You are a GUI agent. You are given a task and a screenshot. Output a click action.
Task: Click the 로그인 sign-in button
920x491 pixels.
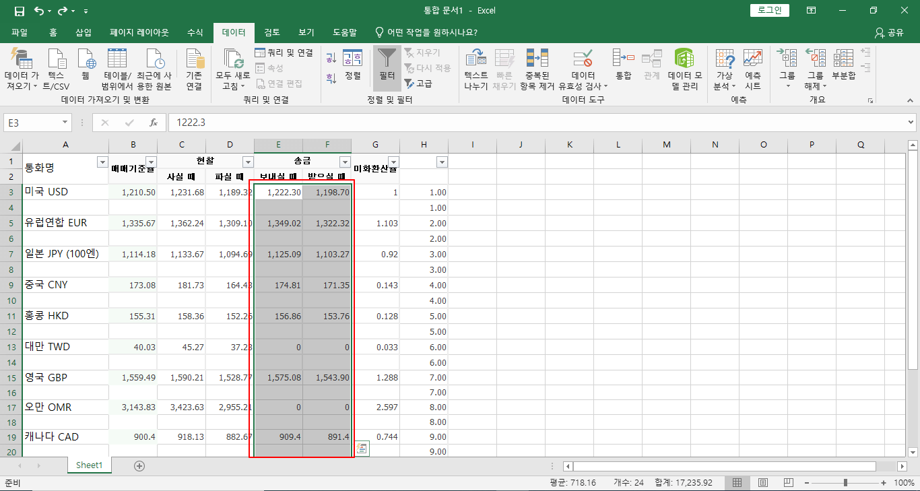coord(769,10)
